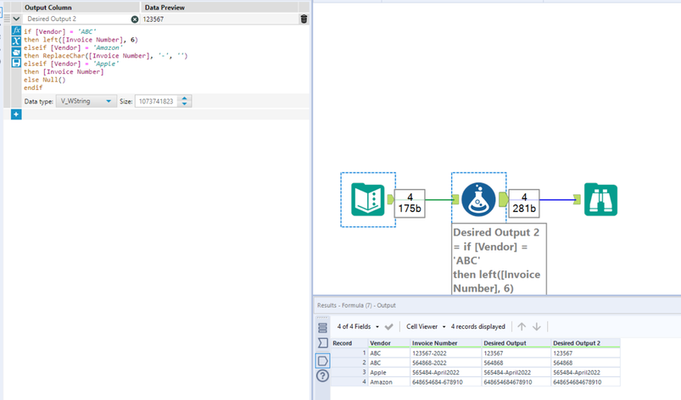Increase Size with the up stepper arrow

(185, 98)
